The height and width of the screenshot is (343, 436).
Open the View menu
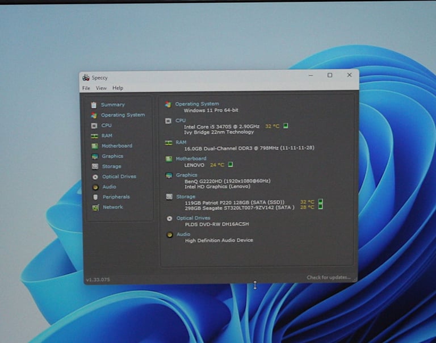(101, 88)
